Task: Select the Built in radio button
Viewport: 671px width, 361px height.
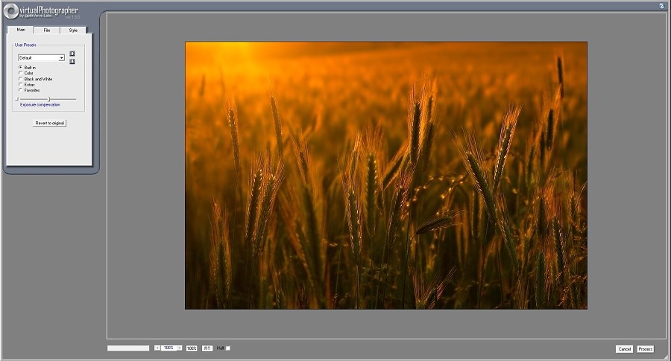Action: tap(21, 68)
